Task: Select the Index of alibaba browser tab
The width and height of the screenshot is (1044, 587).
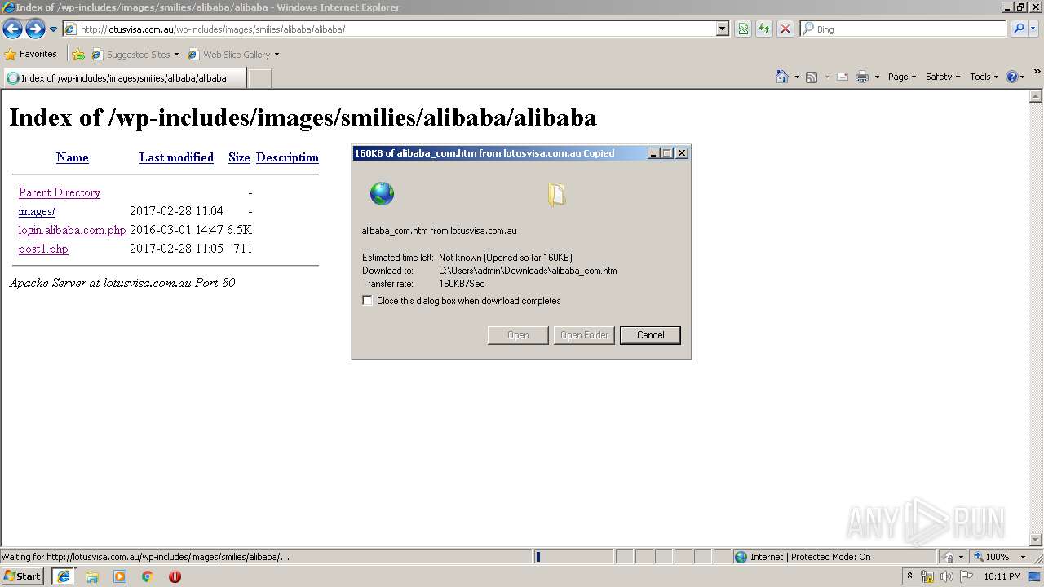Action: click(124, 78)
